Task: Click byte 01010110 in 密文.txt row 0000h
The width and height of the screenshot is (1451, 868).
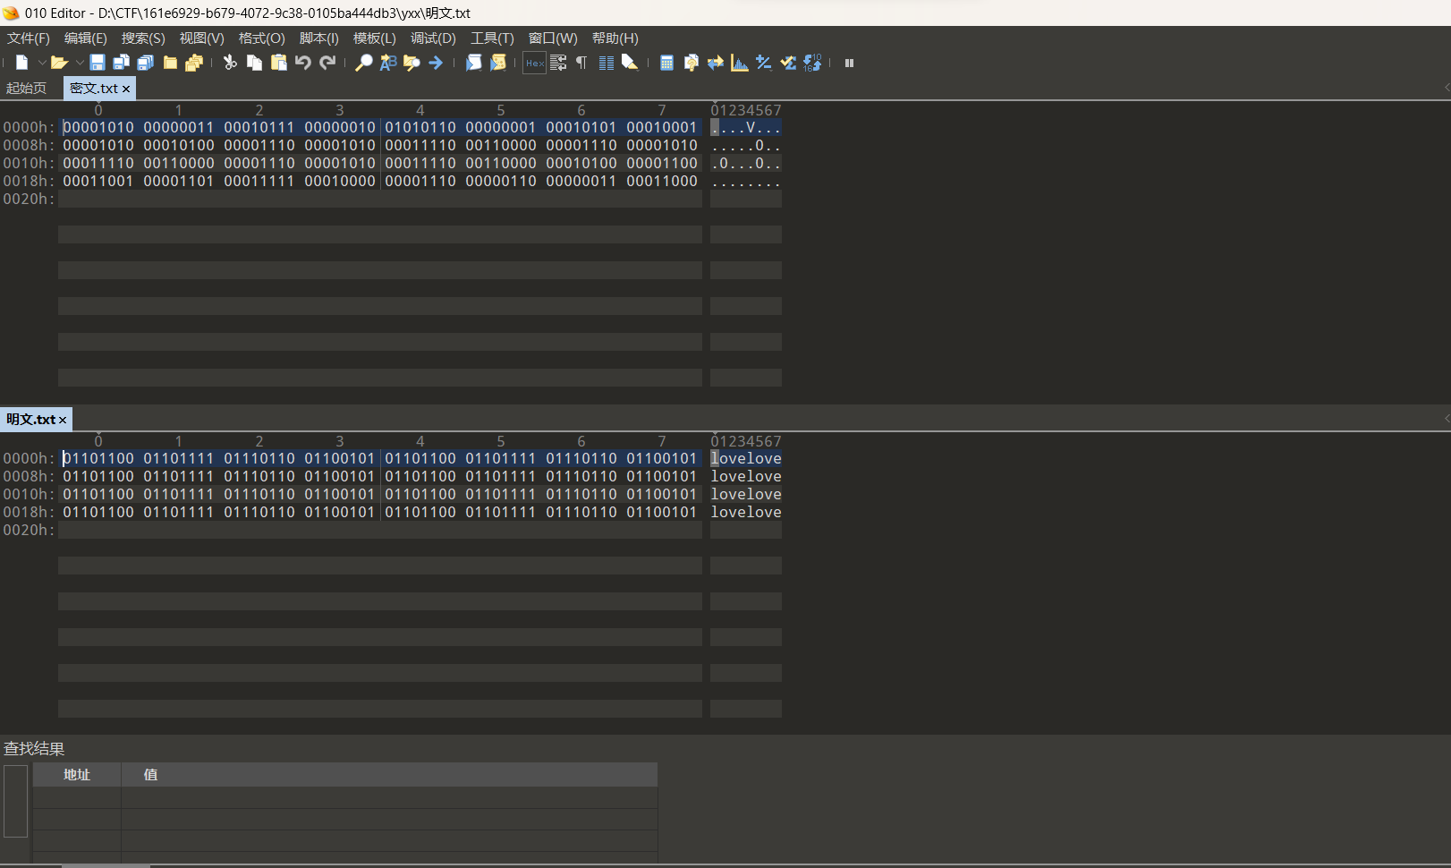Action: (x=420, y=128)
